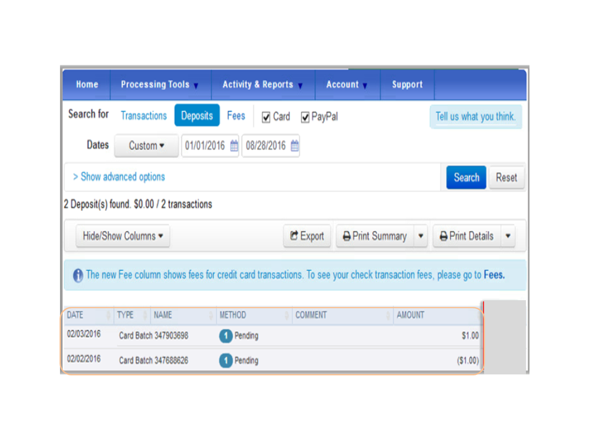Click the Reset button
Viewport: 593px width, 445px height.
coord(506,178)
